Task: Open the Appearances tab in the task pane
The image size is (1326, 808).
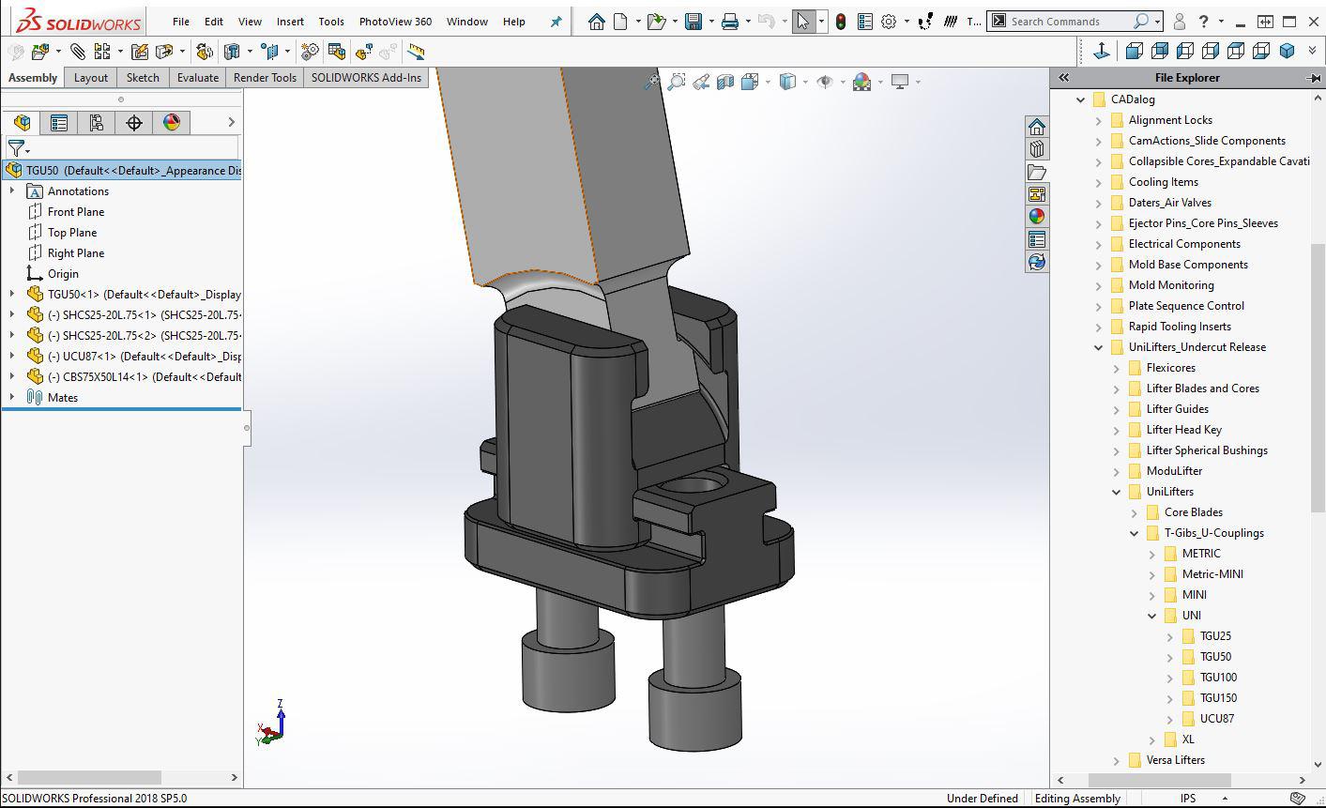Action: 1037,217
